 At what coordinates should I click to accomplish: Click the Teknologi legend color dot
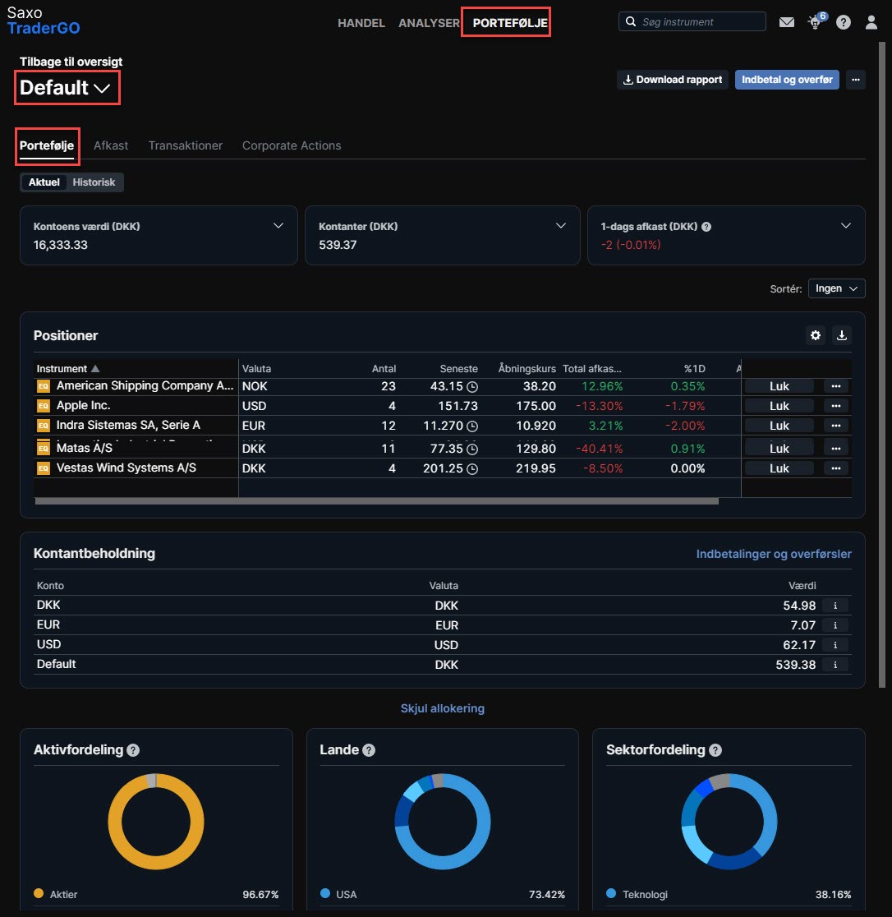pos(611,894)
